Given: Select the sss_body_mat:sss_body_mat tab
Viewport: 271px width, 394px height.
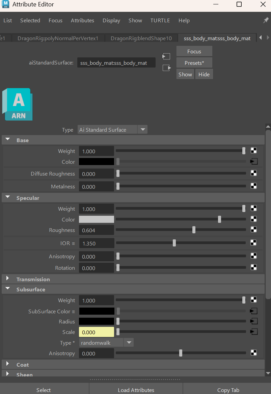Looking at the screenshot, I should tap(217, 38).
